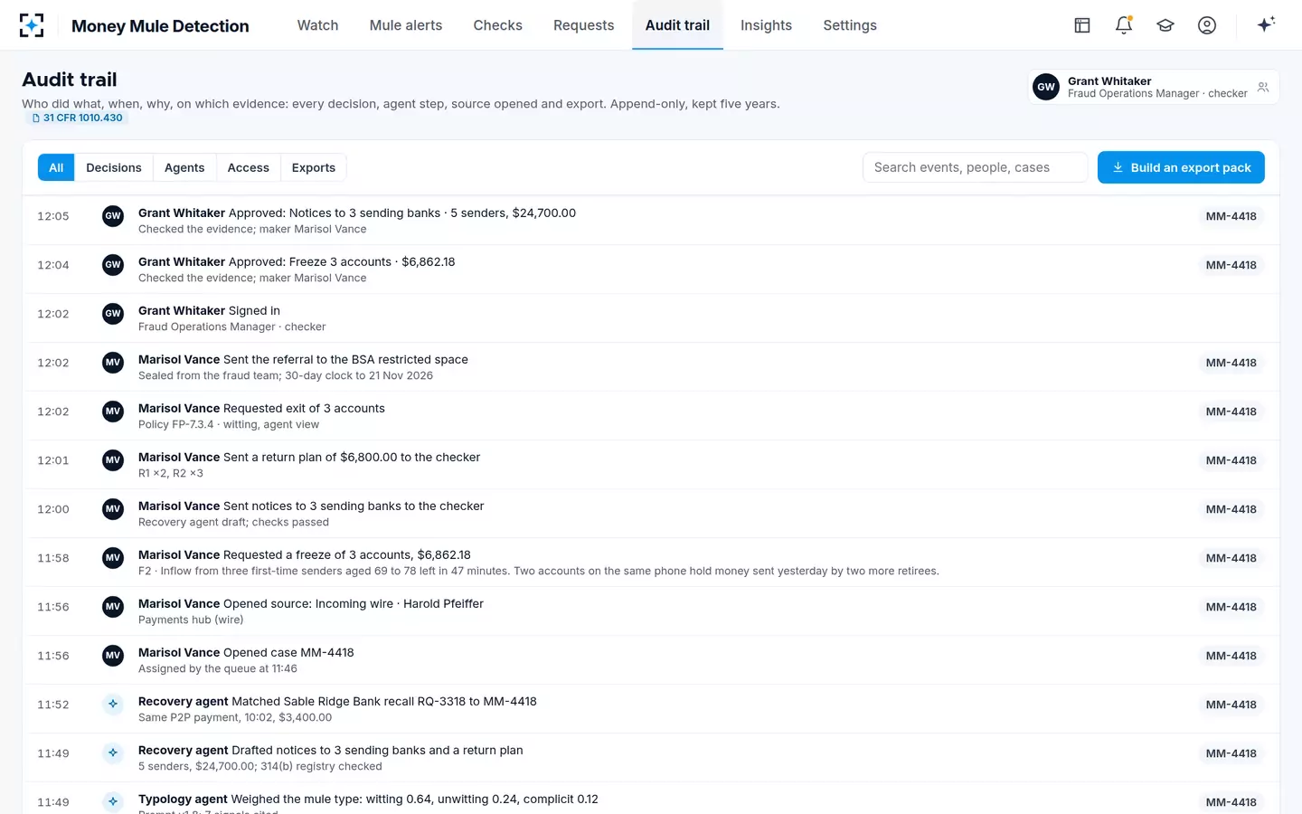Open the notifications bell icon
The height and width of the screenshot is (814, 1302).
coord(1124,25)
